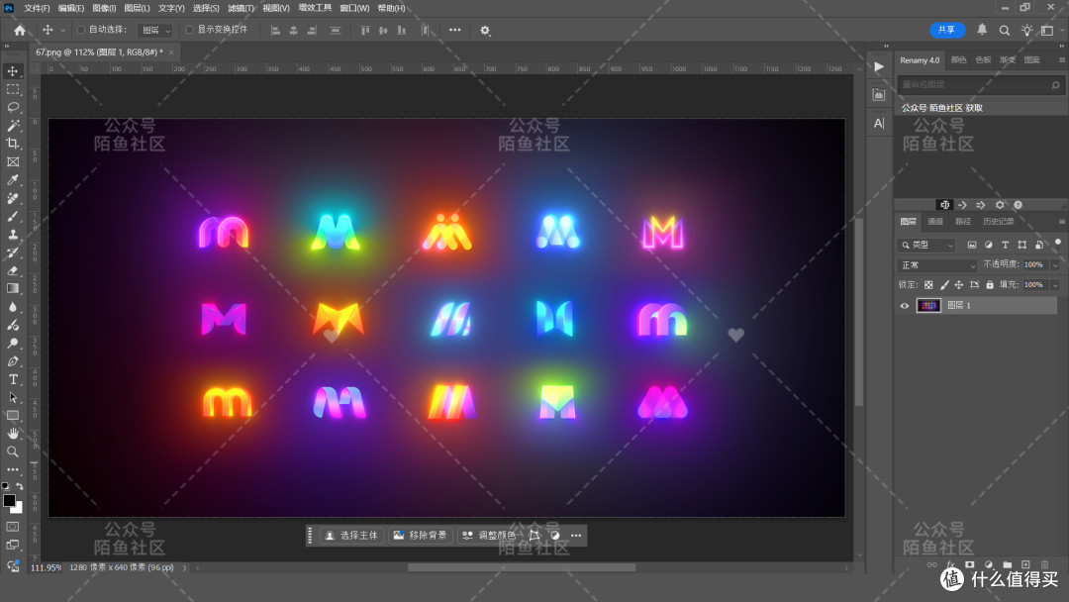Switch to the 历史记录 tab

click(998, 222)
